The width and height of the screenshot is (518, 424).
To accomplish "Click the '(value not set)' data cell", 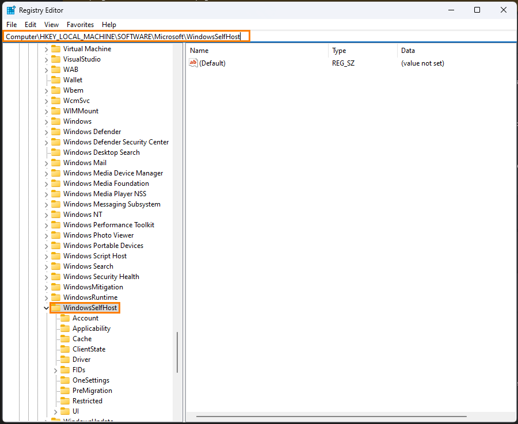I will 422,63.
